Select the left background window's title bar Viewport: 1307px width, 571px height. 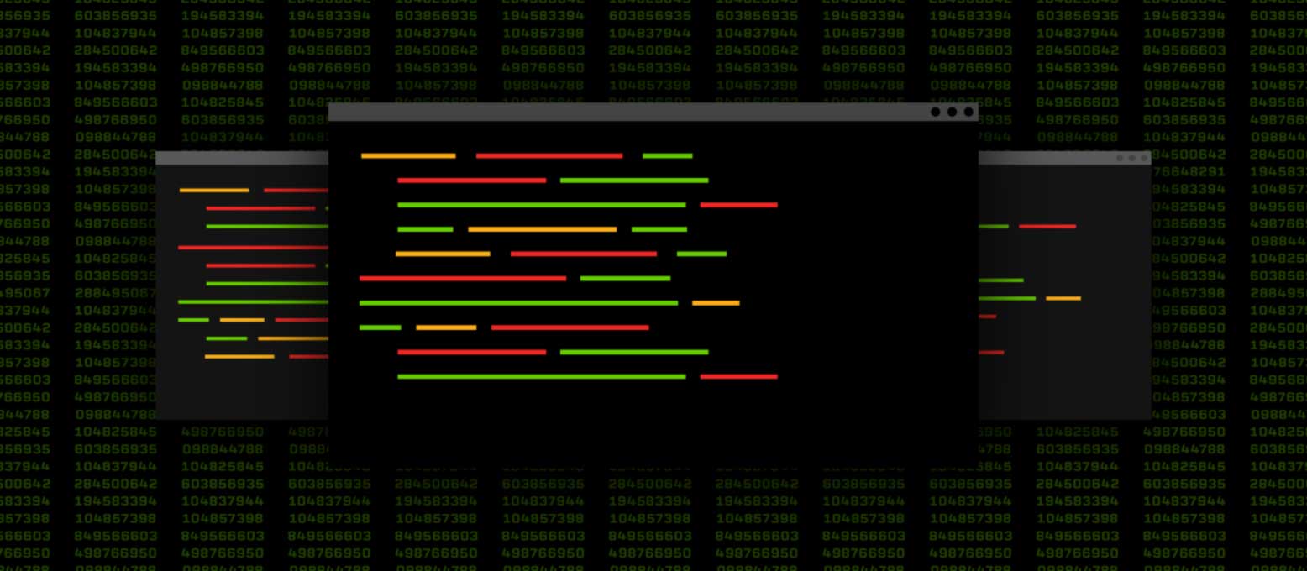coord(242,158)
